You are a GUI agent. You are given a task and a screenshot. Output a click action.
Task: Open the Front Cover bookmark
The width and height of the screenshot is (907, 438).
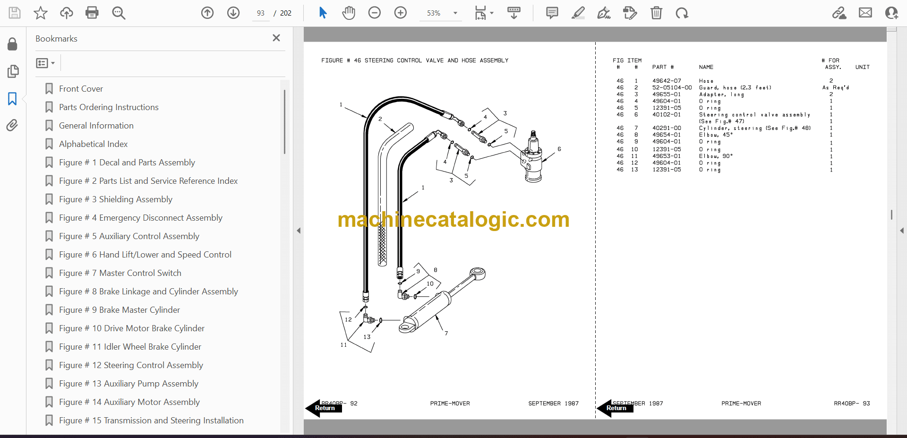[x=81, y=89]
